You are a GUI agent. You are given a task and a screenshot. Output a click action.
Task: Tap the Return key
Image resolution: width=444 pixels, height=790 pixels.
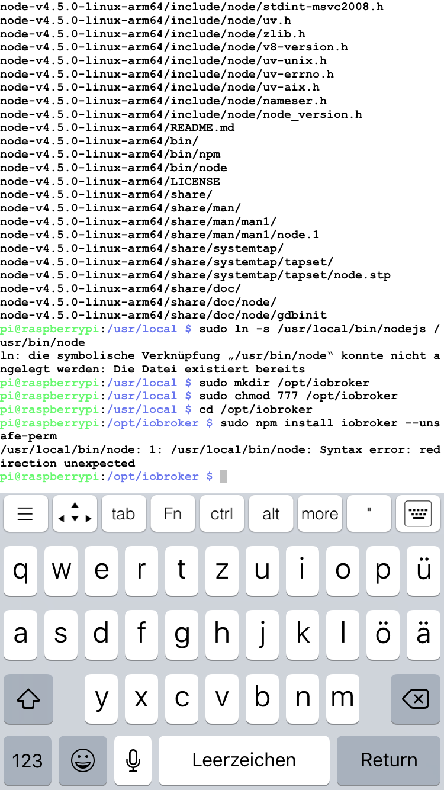(x=389, y=760)
